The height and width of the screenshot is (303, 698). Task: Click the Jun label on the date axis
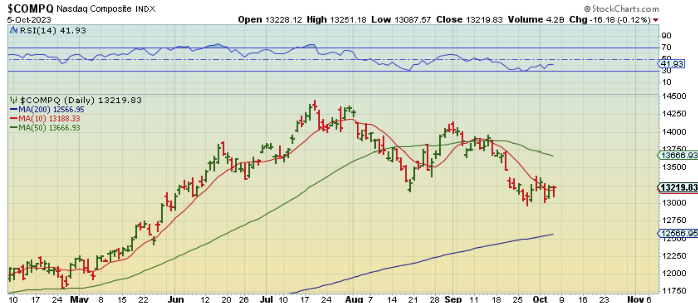176,299
